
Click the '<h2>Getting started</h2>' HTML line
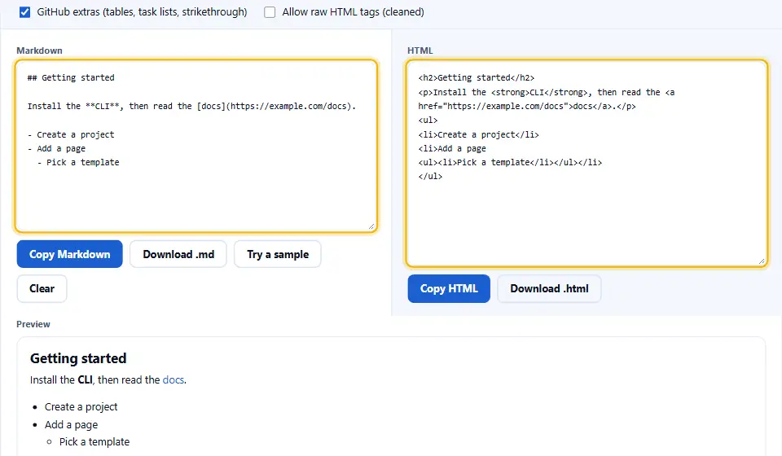click(x=477, y=77)
